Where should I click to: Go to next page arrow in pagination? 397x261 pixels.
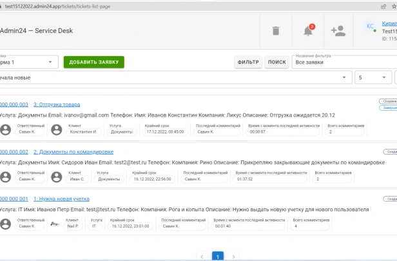(233, 256)
